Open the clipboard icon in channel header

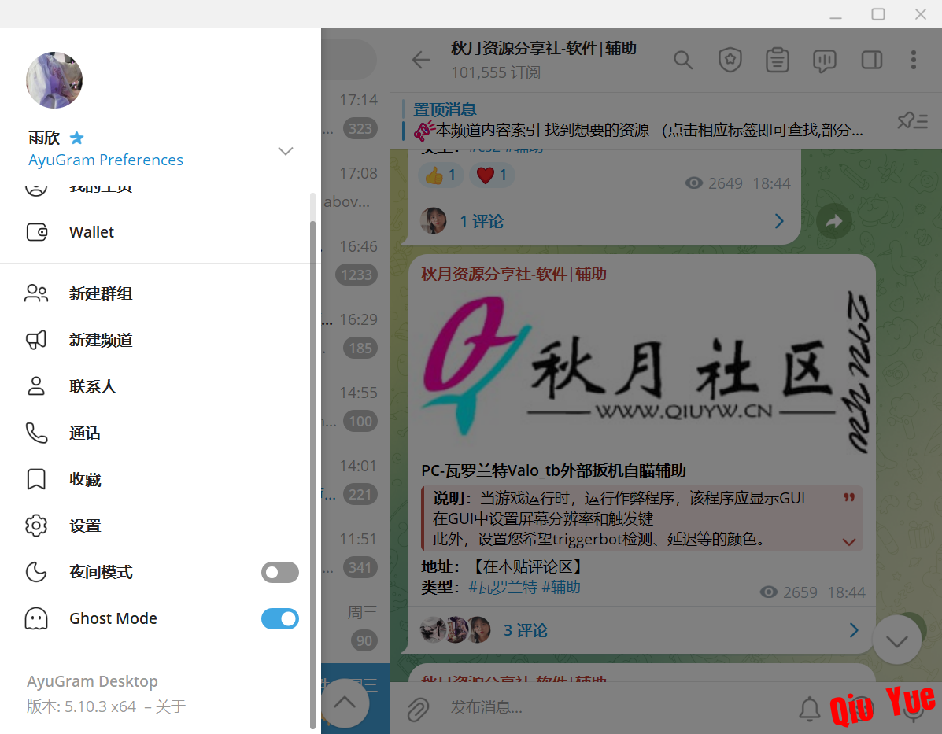click(778, 60)
